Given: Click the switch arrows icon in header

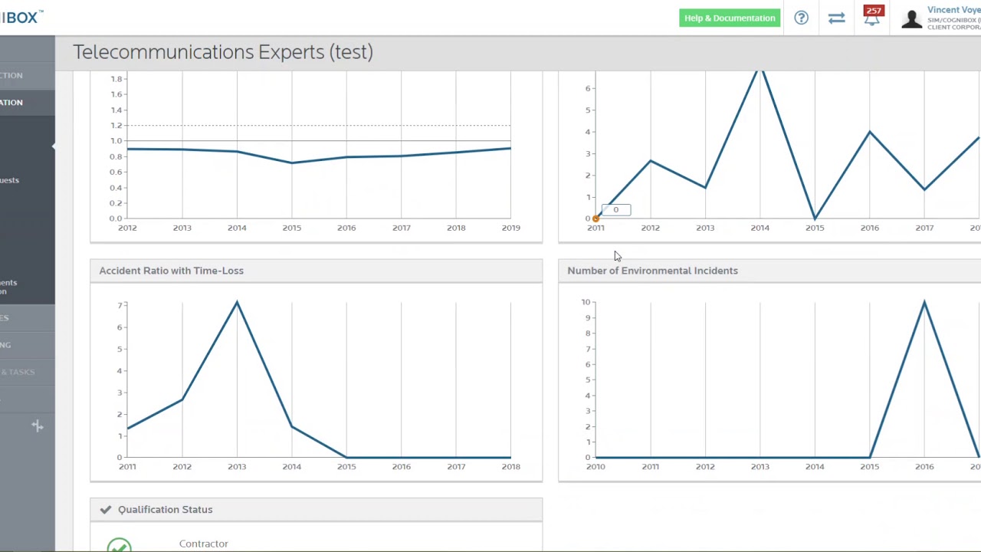Looking at the screenshot, I should click(x=836, y=18).
